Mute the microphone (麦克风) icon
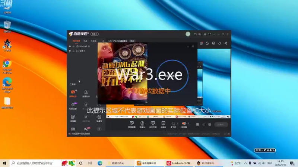 click(173, 124)
